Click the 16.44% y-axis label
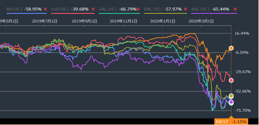Viewport: 259px width, 125px height. 242,34
